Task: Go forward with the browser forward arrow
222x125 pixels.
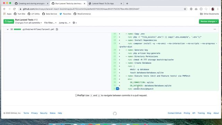Action: [9, 9]
